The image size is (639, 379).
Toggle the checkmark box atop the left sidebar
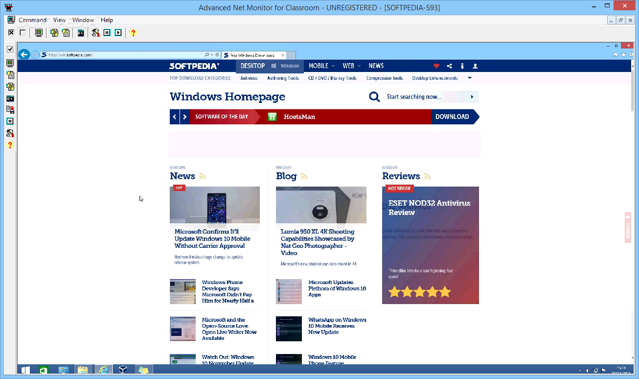pyautogui.click(x=10, y=49)
